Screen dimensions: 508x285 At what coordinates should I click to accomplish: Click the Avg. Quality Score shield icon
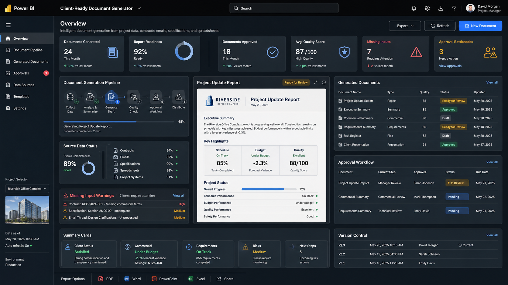[x=344, y=52]
